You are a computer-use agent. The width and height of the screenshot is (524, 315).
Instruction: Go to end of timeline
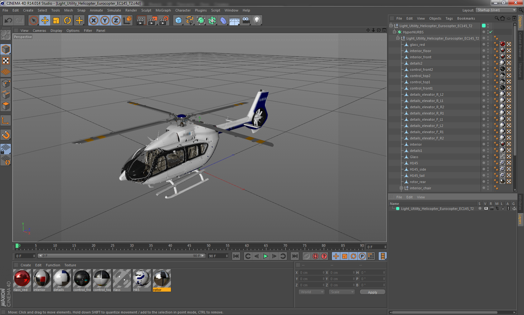(x=294, y=256)
